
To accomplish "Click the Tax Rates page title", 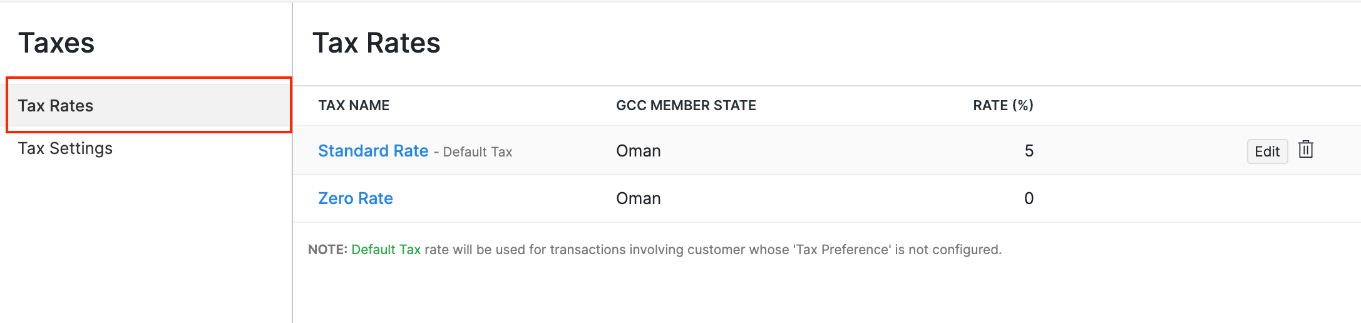I will pyautogui.click(x=376, y=43).
